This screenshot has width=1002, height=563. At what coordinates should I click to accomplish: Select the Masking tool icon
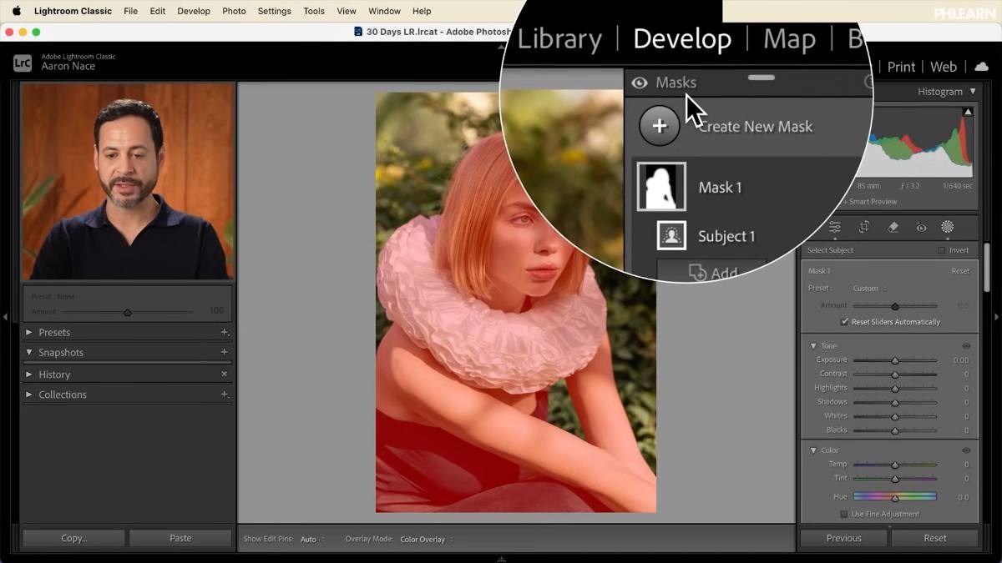pos(948,227)
